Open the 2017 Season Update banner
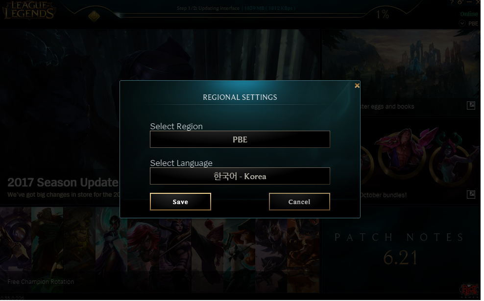This screenshot has height=301, width=484. click(x=63, y=183)
